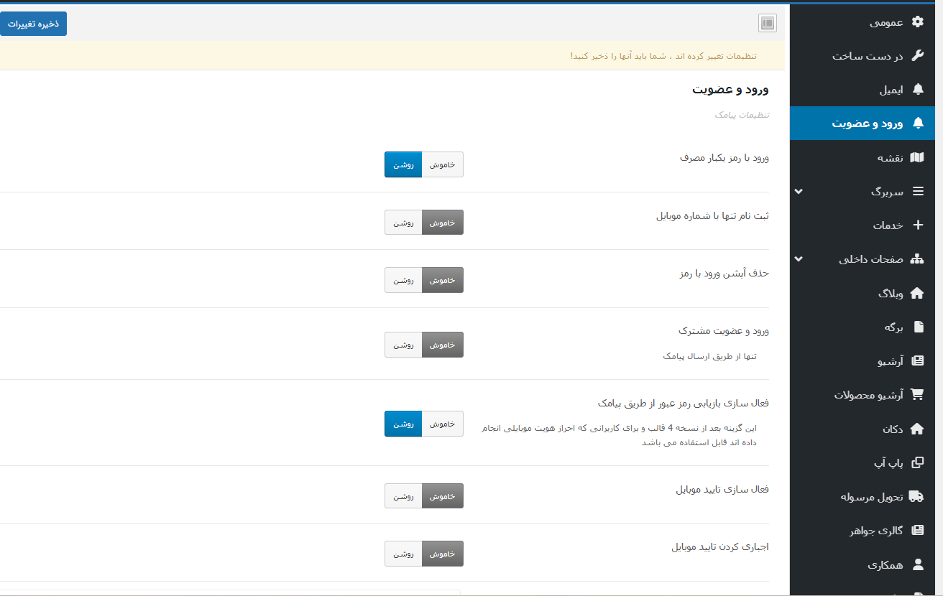Turn off 'فعال سازی بازیابی رمز عبور از طریق پیامک'
943x596 pixels.
click(443, 424)
